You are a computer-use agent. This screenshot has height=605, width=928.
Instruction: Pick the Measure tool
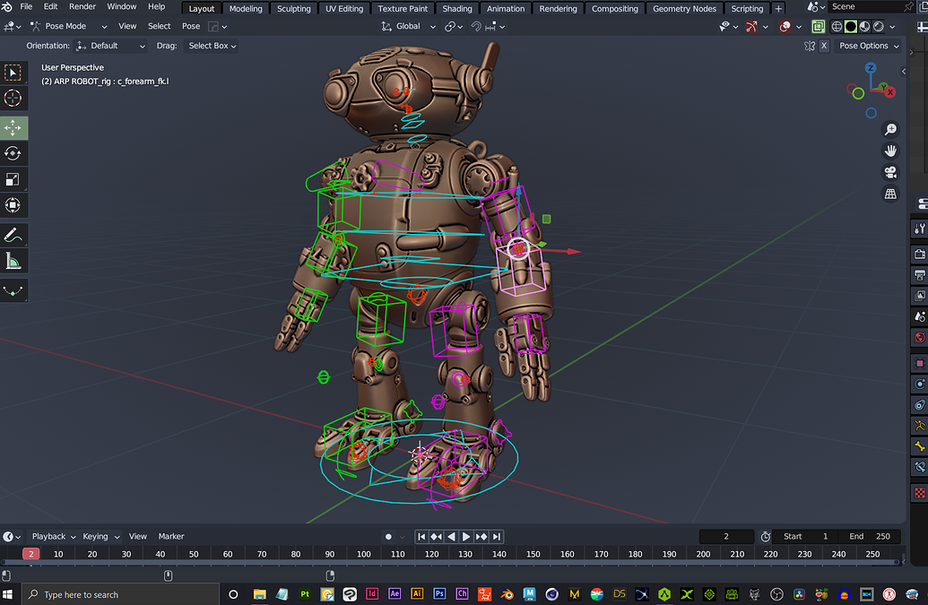tap(13, 261)
